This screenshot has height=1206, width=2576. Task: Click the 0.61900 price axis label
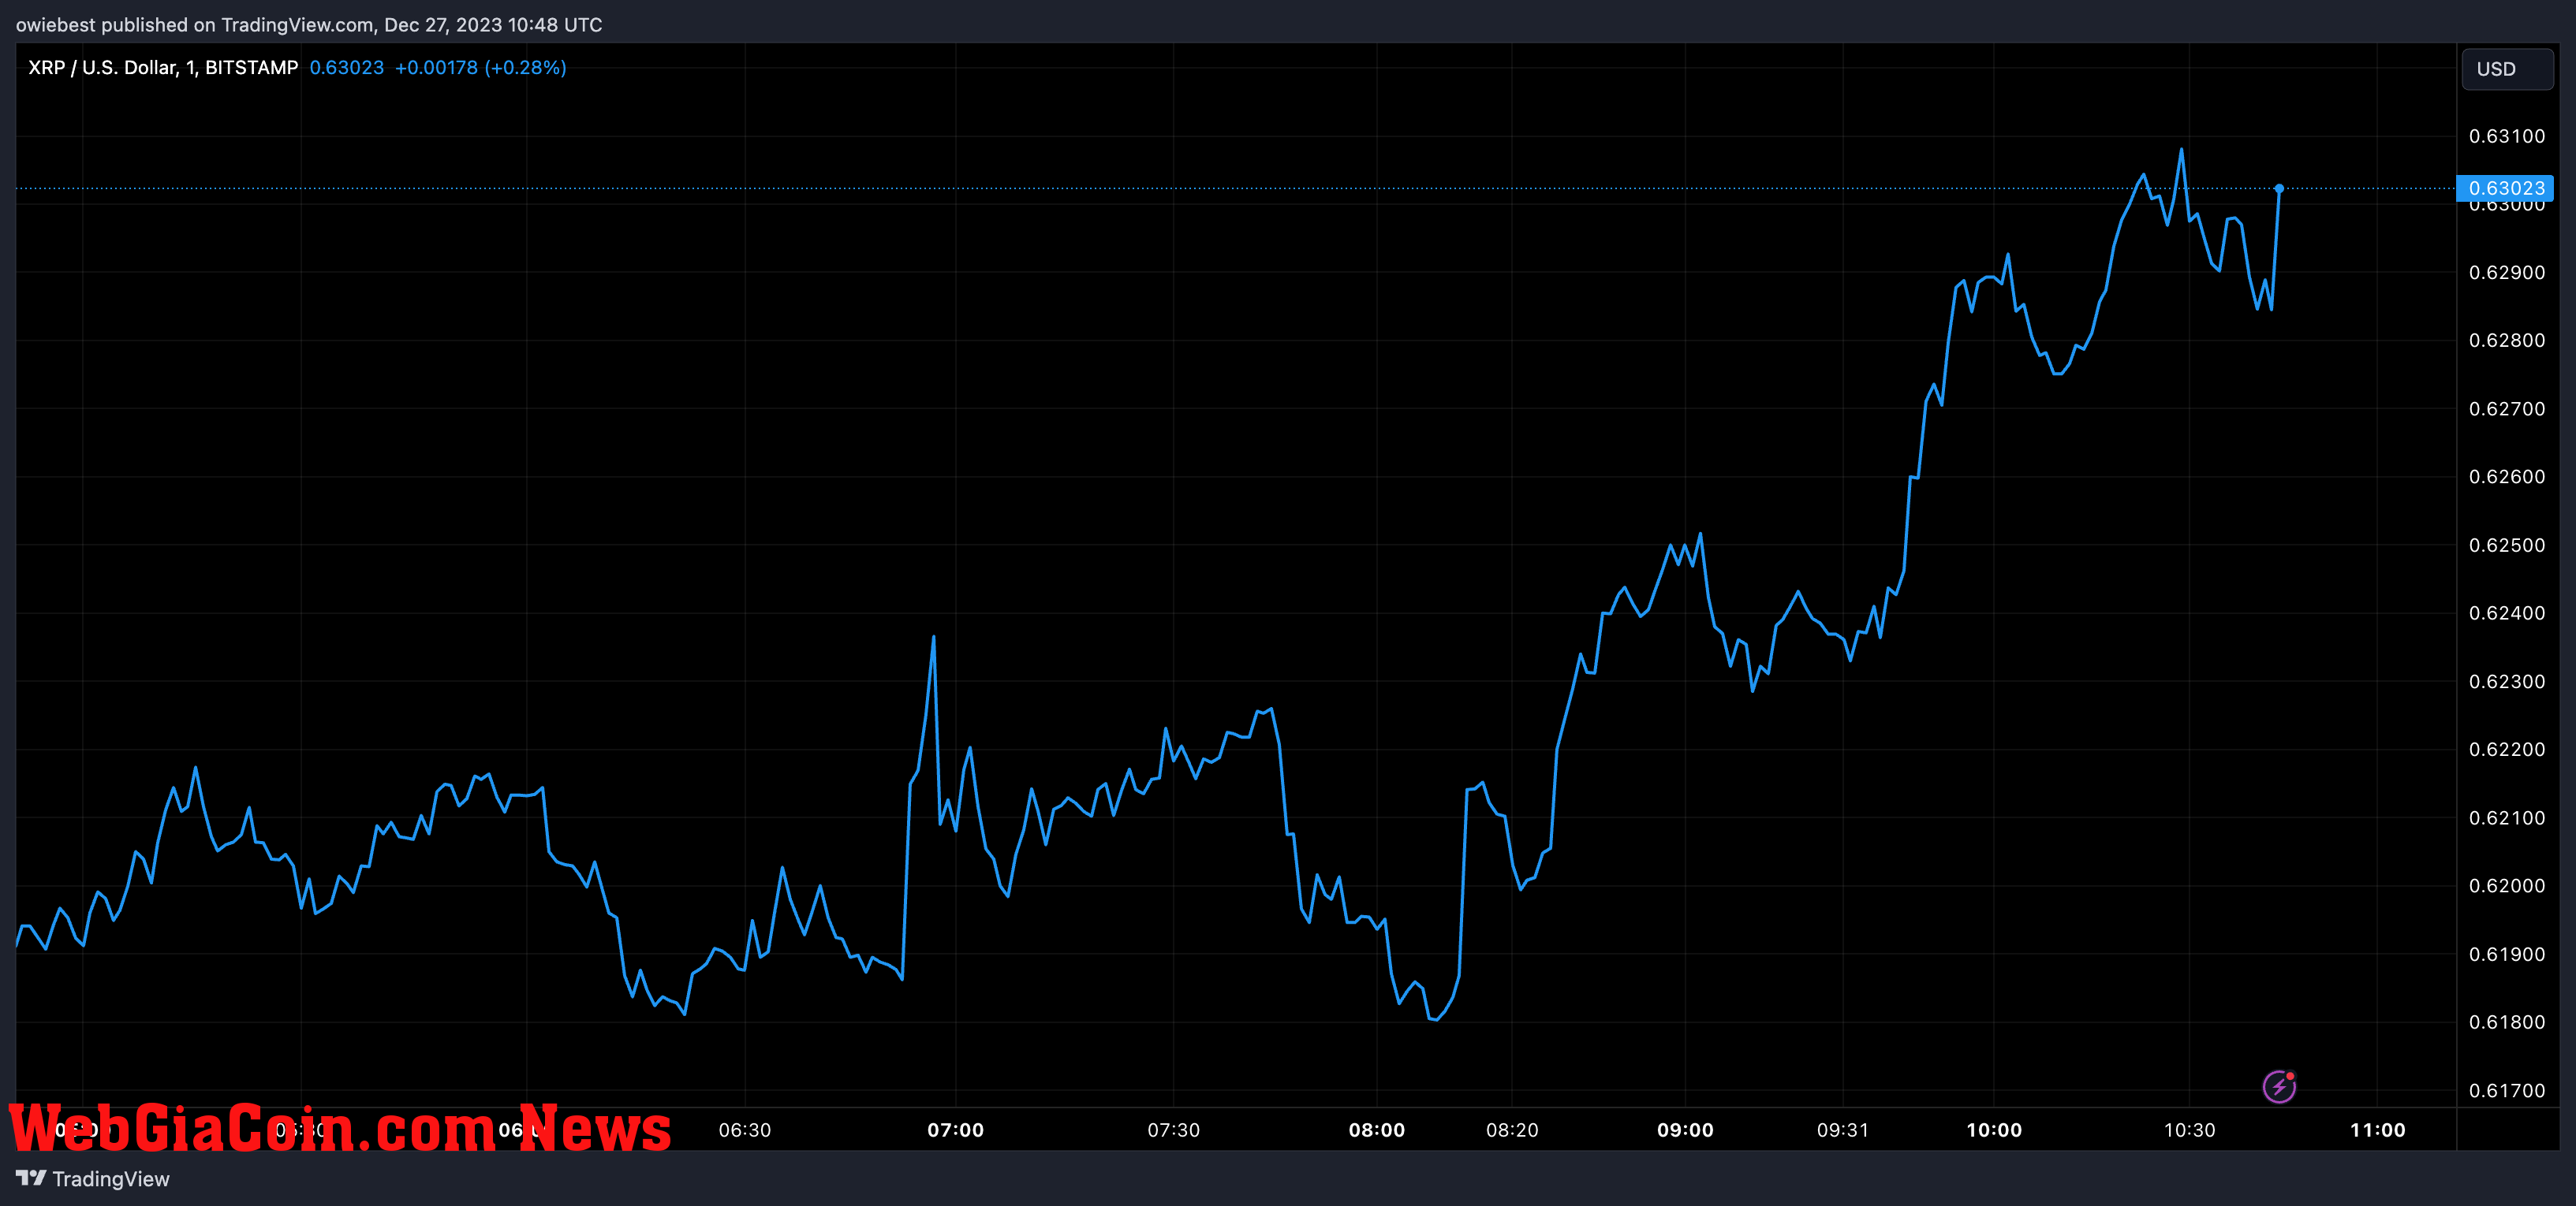click(2507, 955)
